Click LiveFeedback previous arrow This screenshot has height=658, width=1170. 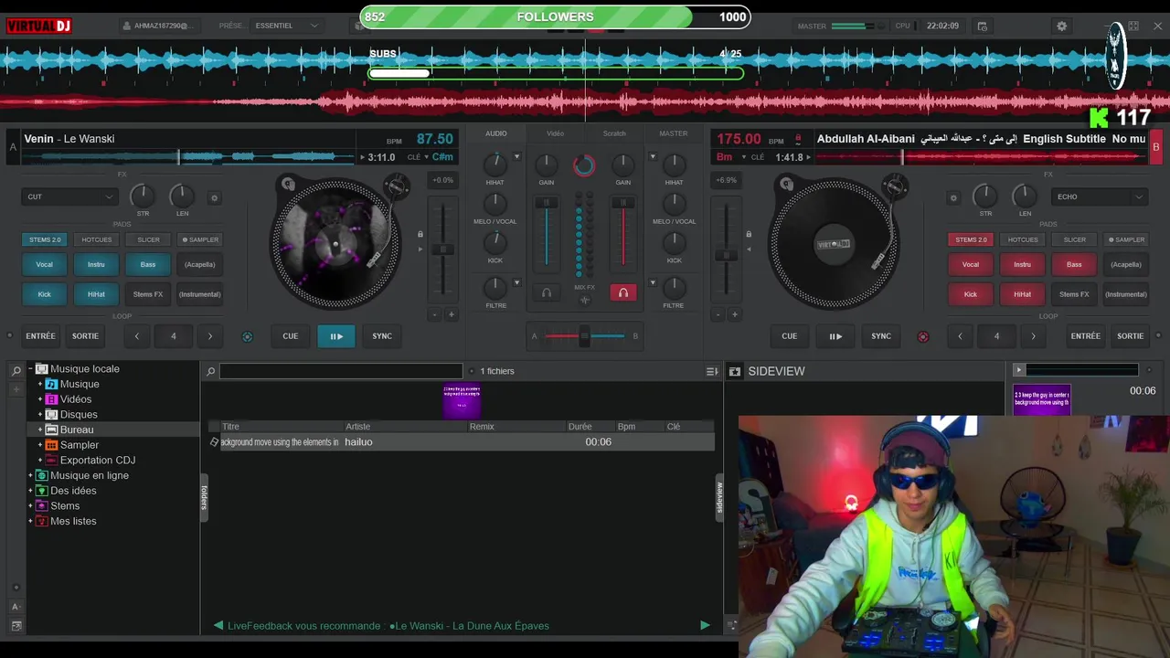click(x=218, y=626)
